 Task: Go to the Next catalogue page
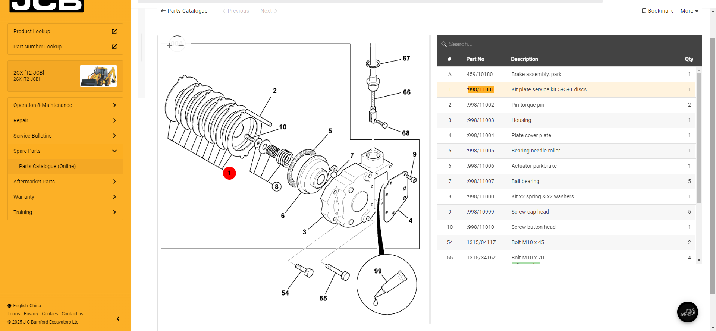point(268,11)
